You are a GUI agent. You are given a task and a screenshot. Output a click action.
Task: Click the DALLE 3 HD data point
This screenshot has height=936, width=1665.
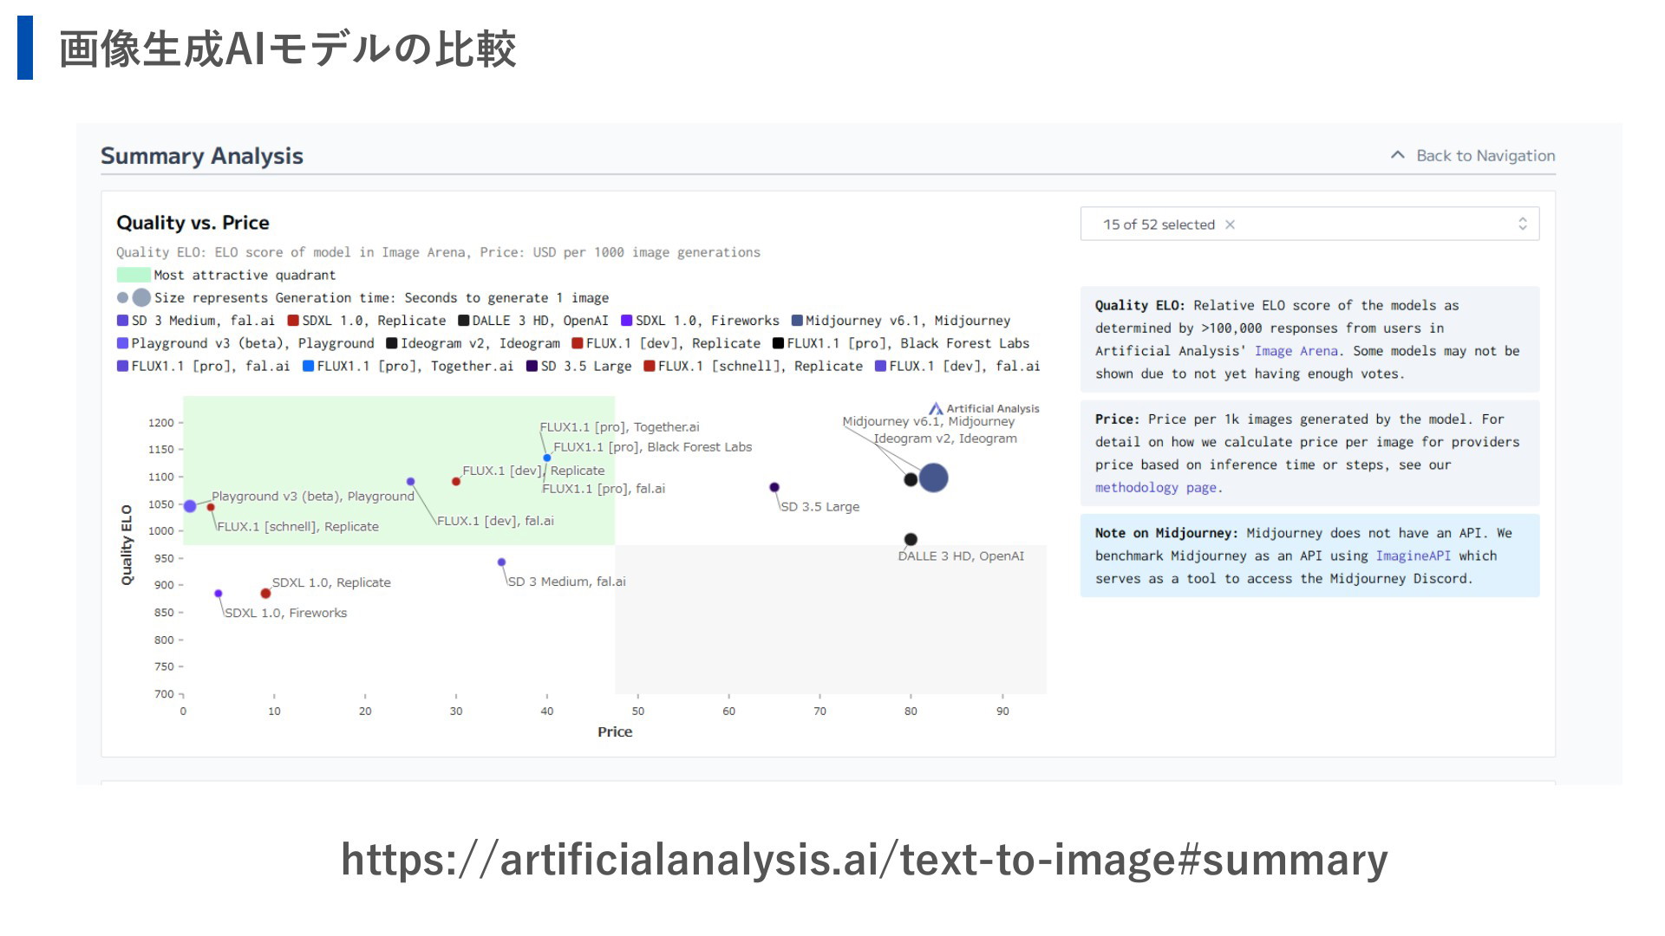coord(911,539)
